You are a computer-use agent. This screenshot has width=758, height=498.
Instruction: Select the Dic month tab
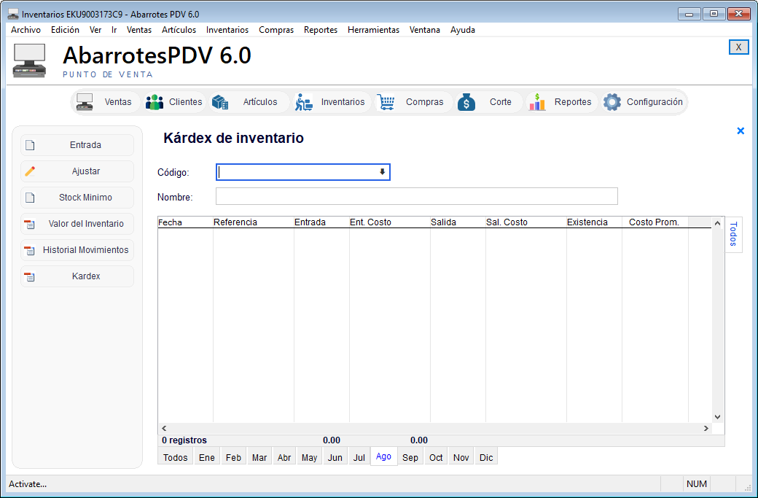(x=486, y=457)
